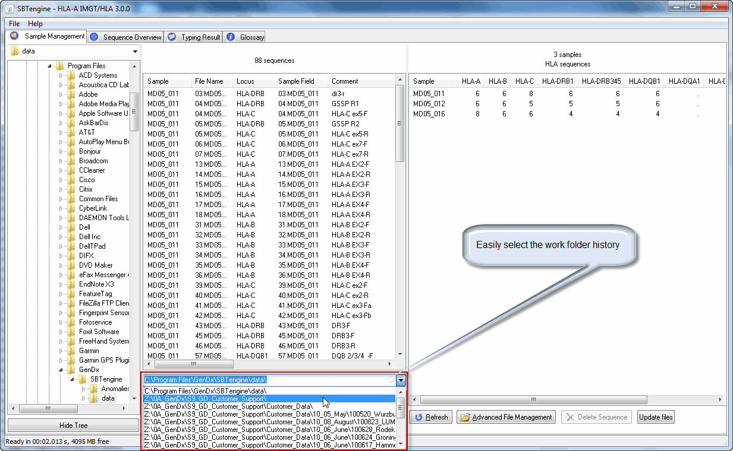Collapse the Program Files tree node
The height and width of the screenshot is (451, 733).
coord(49,66)
